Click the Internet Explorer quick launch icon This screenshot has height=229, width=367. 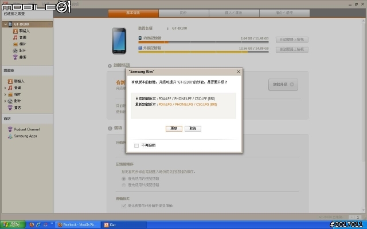pyautogui.click(x=38, y=224)
